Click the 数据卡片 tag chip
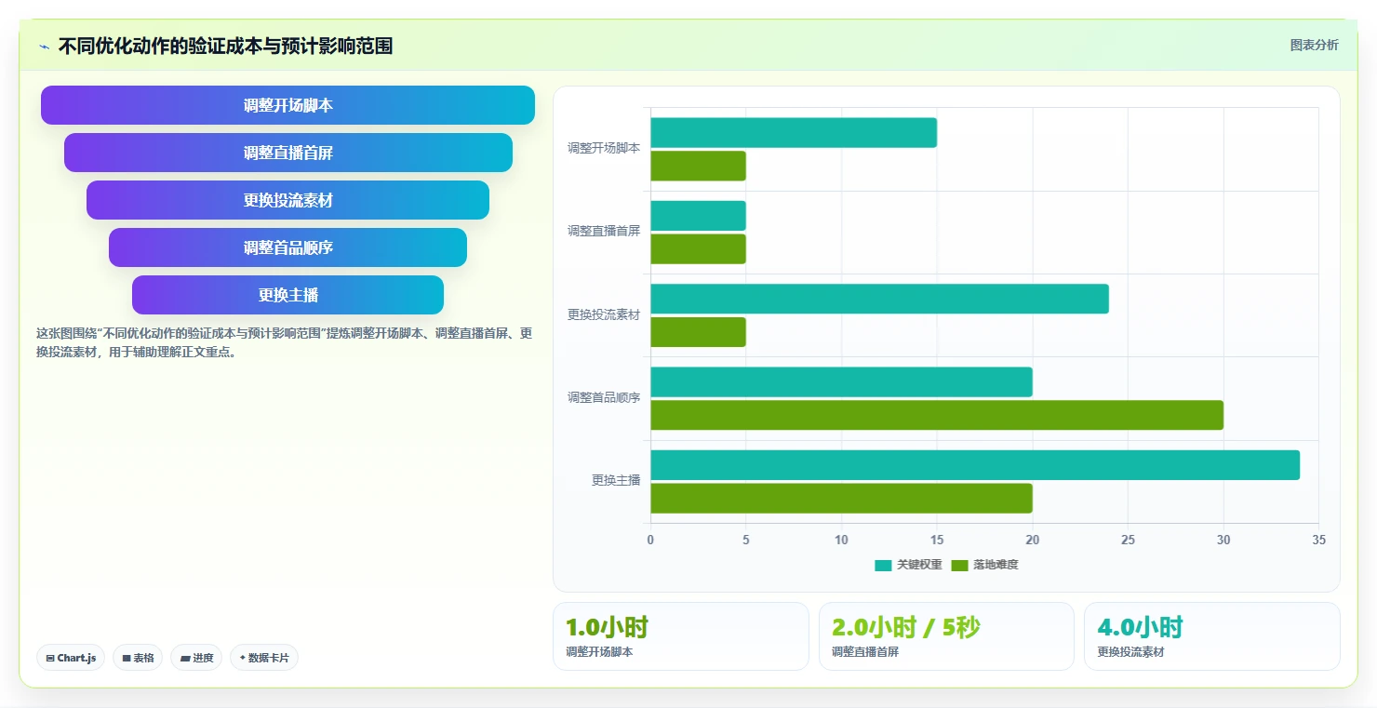 pyautogui.click(x=264, y=658)
